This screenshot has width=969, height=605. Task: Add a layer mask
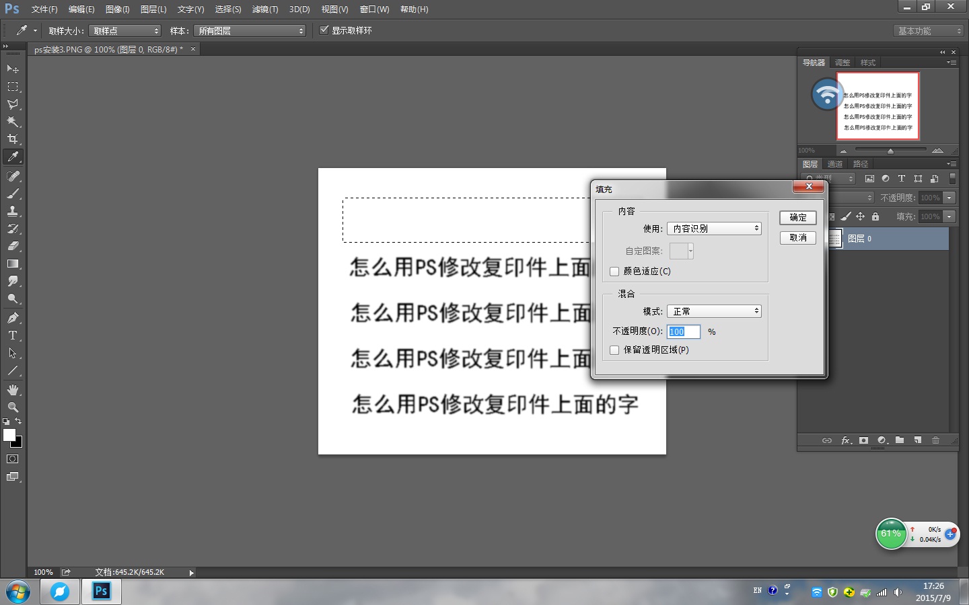coord(863,440)
